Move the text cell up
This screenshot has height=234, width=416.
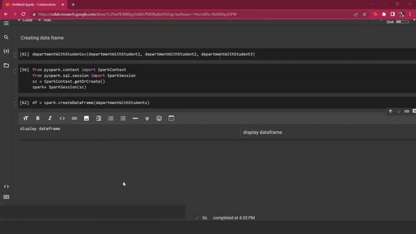click(x=390, y=111)
